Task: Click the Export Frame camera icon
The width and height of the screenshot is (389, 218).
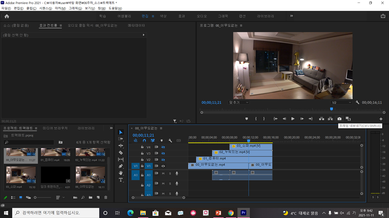Action: pos(339,119)
